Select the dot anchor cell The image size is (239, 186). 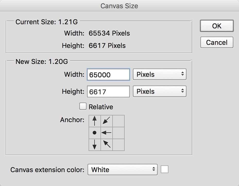pyautogui.click(x=95, y=133)
